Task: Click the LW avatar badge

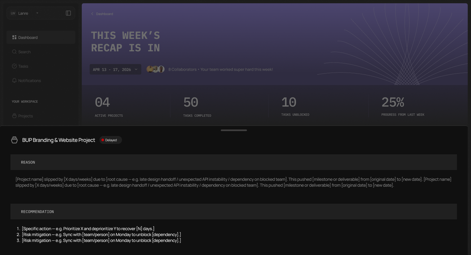Action: point(13,13)
